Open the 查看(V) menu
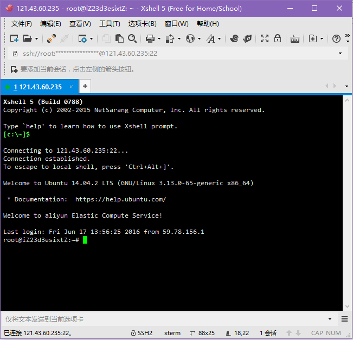The width and height of the screenshot is (353, 340). click(x=80, y=24)
